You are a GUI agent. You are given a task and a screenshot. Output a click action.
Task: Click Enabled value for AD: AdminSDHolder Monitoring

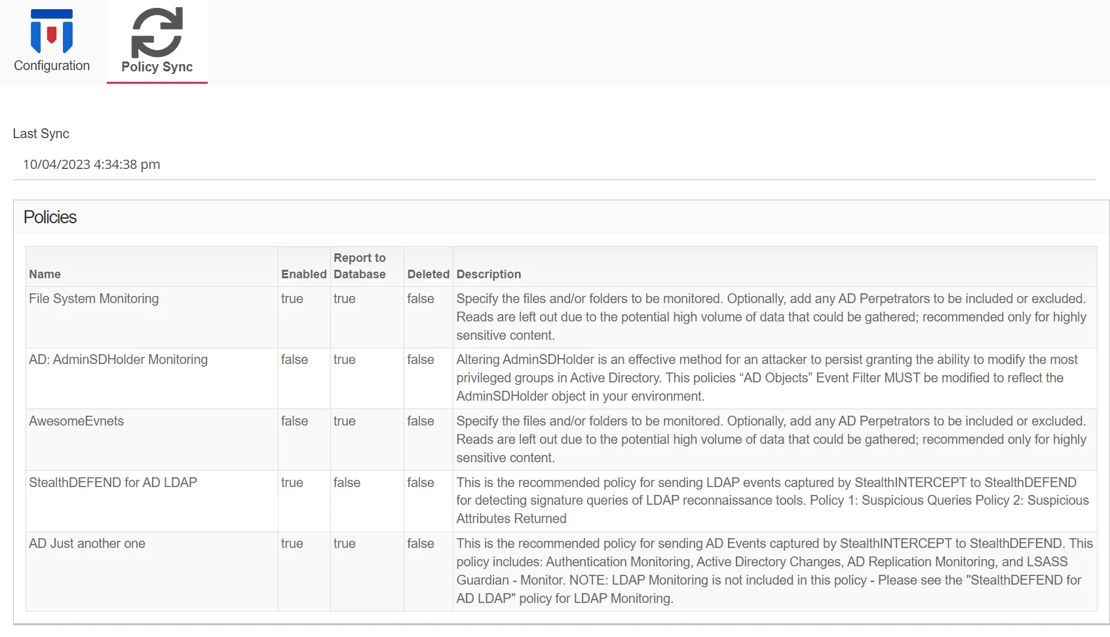click(295, 359)
